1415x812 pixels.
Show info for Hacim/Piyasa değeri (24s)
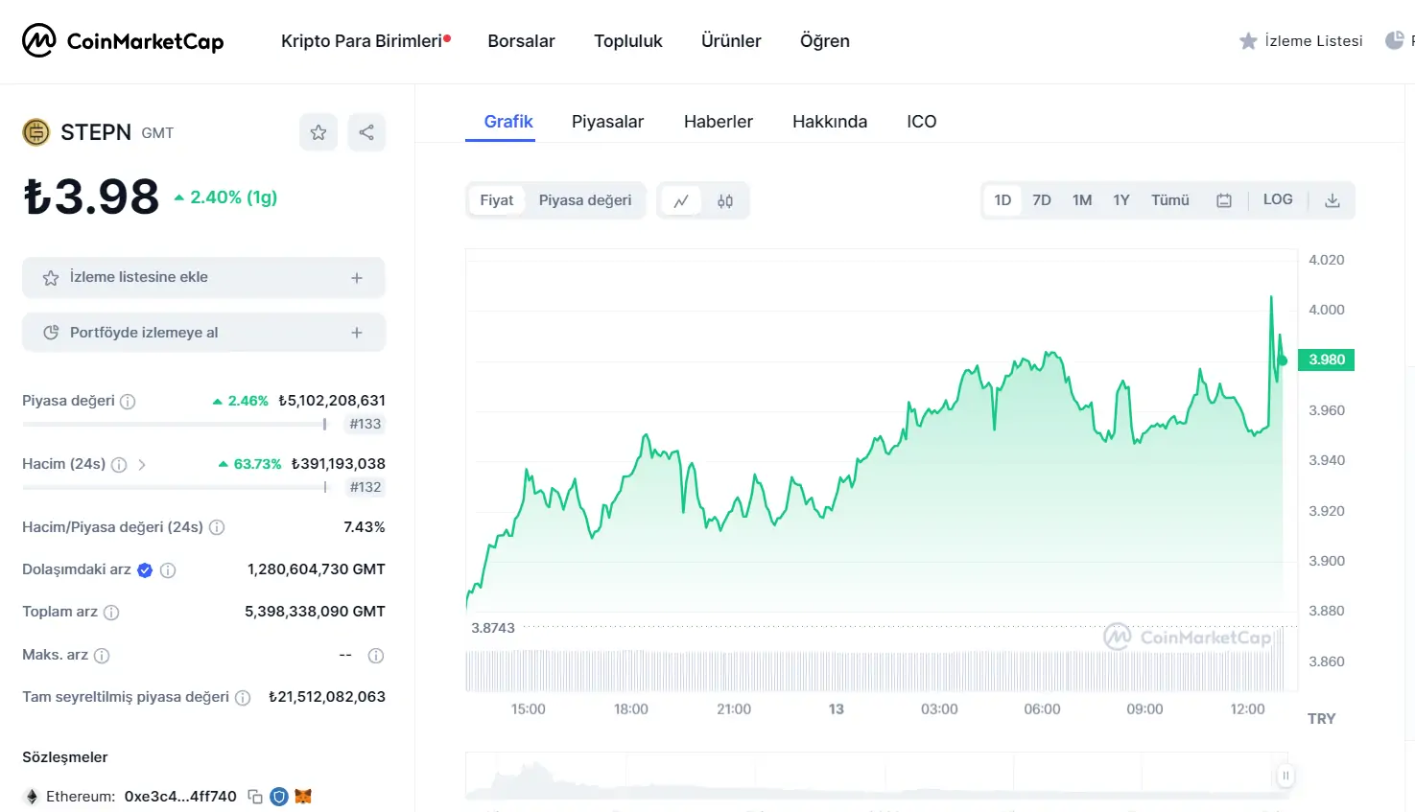click(x=217, y=527)
